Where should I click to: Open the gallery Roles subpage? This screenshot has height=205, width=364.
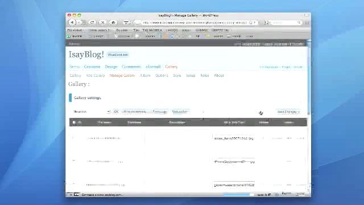pyautogui.click(x=205, y=76)
